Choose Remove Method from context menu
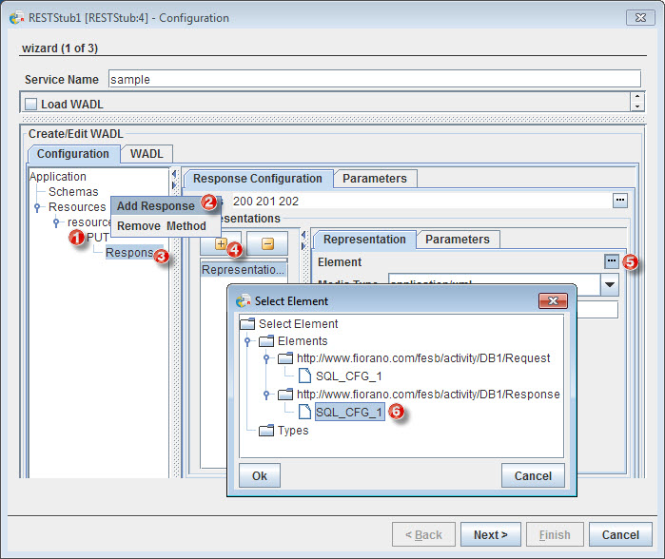This screenshot has height=559, width=665. pos(162,226)
